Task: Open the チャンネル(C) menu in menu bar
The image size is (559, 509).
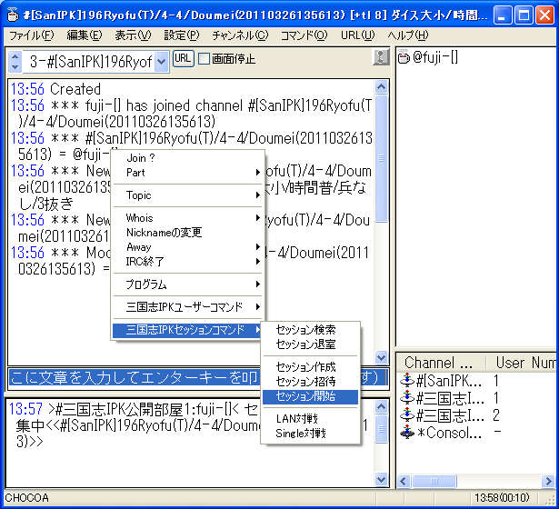Action: (240, 35)
